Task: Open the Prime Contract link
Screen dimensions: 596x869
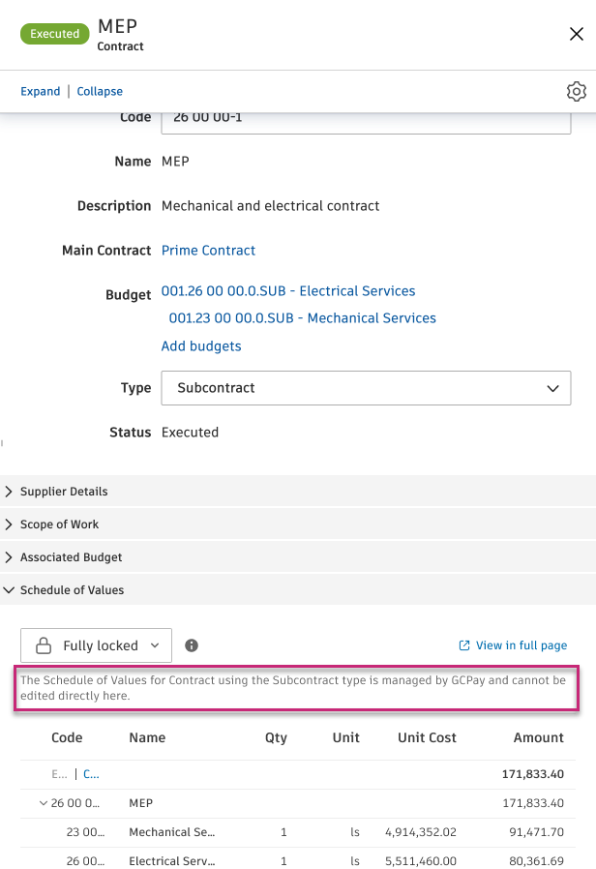Action: 207,250
